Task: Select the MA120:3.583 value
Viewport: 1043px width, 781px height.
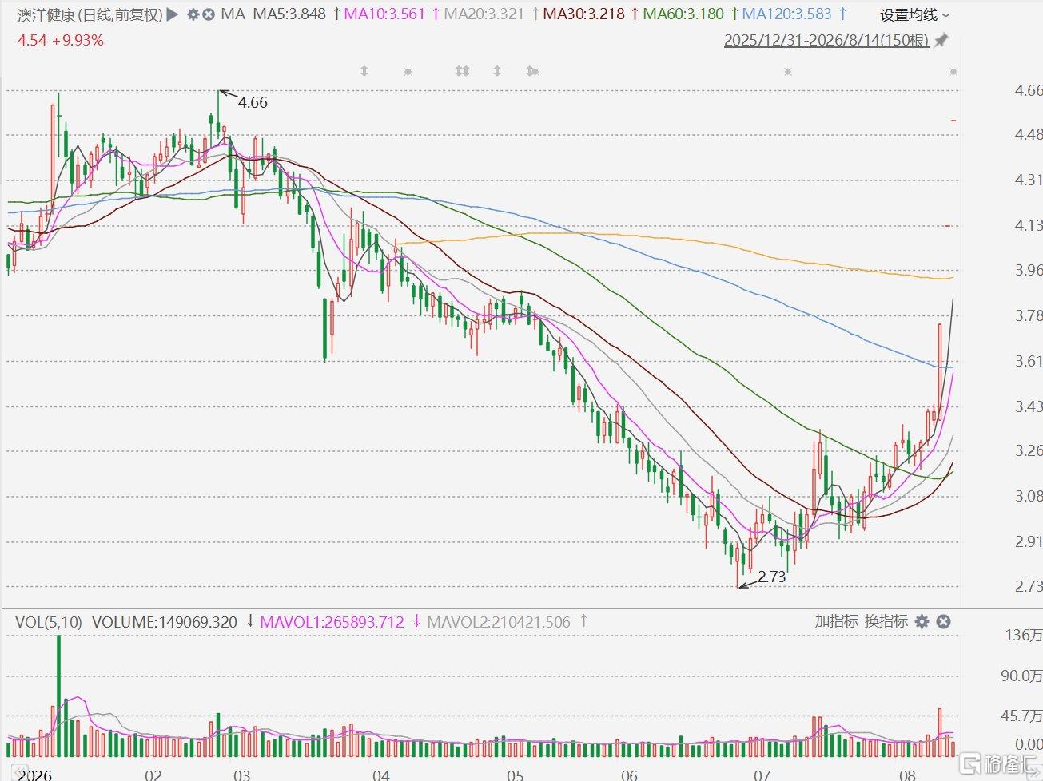Action: point(787,14)
